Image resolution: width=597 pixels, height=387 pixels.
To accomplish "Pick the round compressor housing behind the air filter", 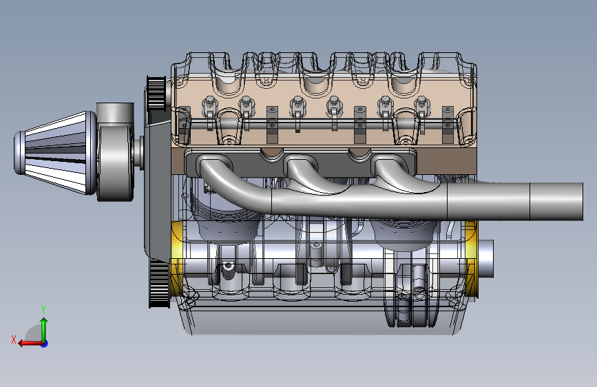I will 116,163.
